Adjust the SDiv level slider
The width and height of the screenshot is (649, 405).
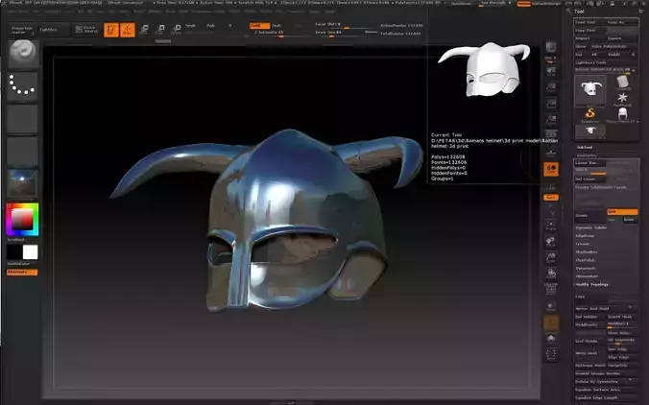coord(590,171)
